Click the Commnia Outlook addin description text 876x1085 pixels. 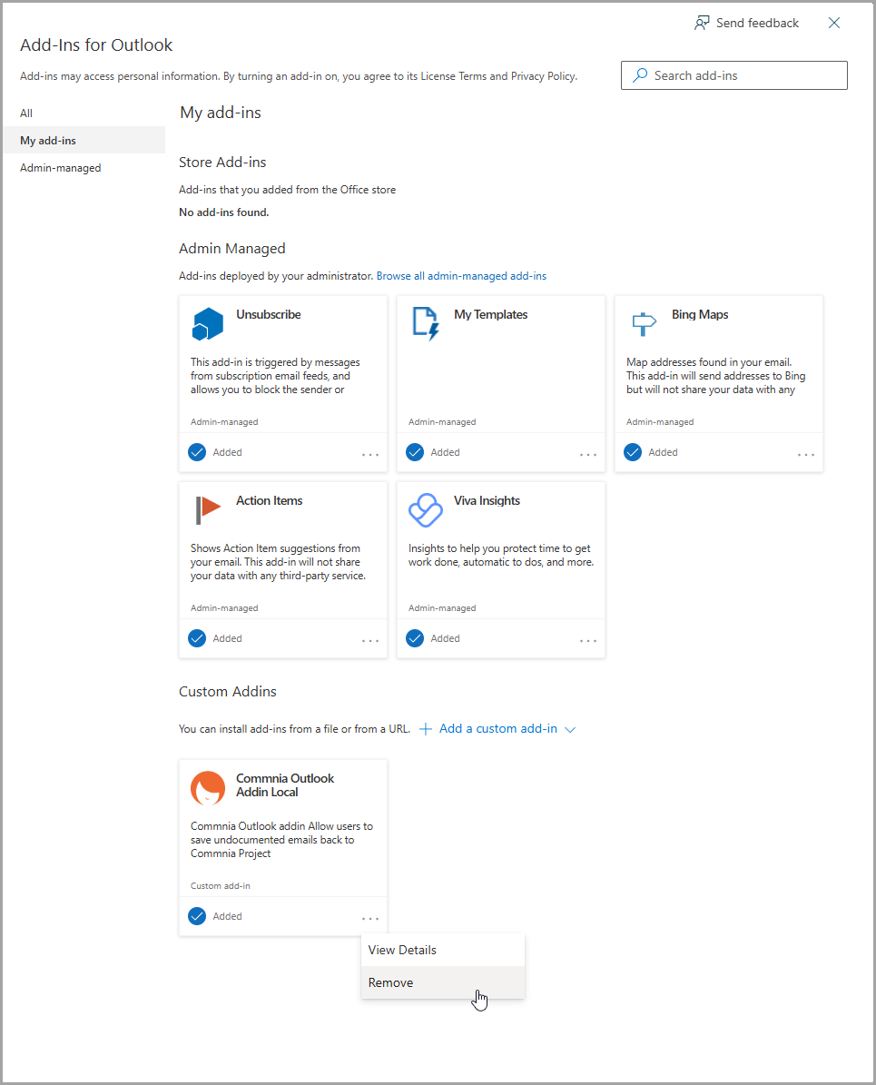coord(281,839)
